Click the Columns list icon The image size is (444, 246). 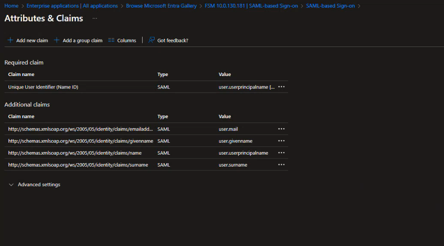[111, 40]
